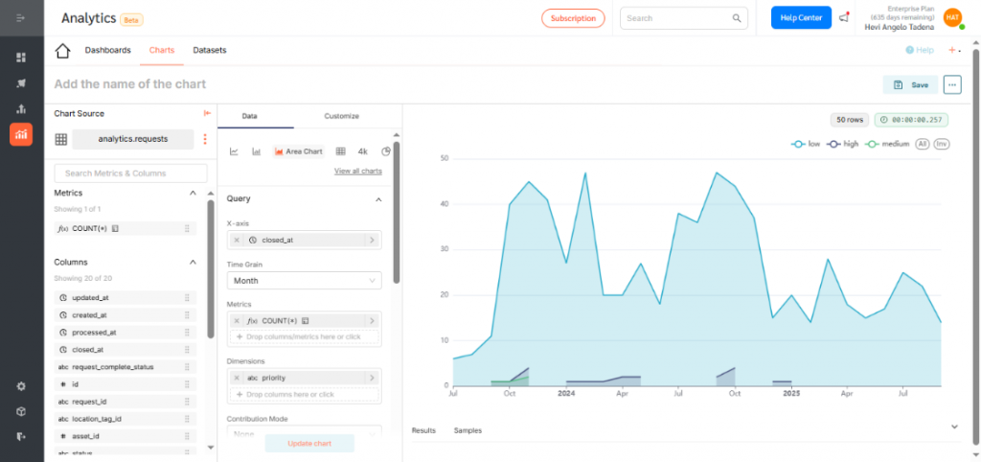981x462 pixels.
Task: Toggle the high series in the chart legend
Action: (x=843, y=144)
